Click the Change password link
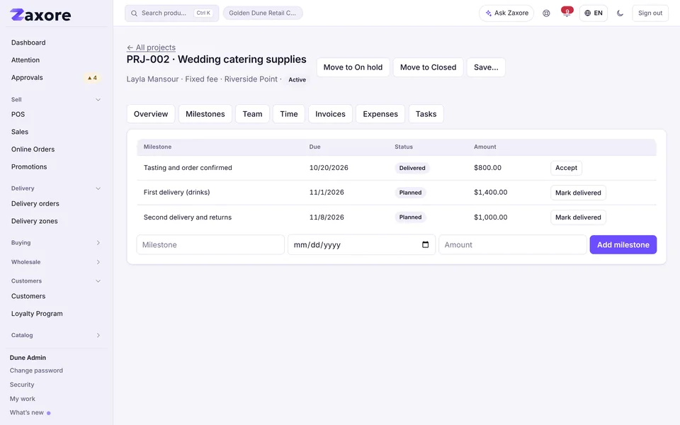Image resolution: width=680 pixels, height=425 pixels. pyautogui.click(x=36, y=370)
